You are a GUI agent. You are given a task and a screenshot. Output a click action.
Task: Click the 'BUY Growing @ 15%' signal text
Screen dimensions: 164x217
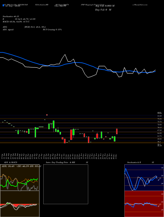(52, 30)
